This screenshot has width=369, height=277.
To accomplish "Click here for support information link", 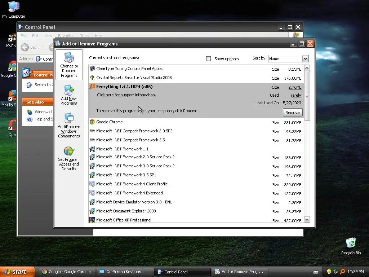I will 126,95.
